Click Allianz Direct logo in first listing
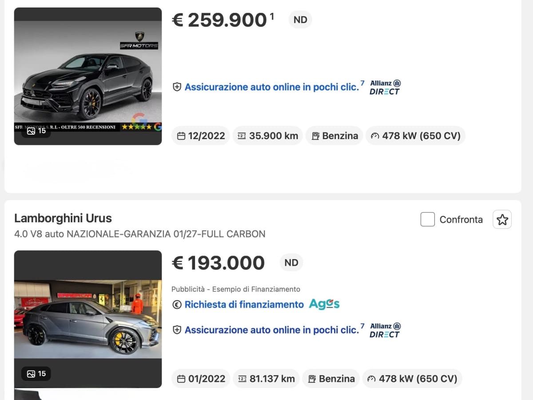The height and width of the screenshot is (400, 533). [385, 87]
